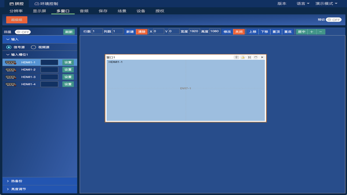347x195 pixels.
Task: Switch to the 显示屏 tab
Action: (x=39, y=11)
